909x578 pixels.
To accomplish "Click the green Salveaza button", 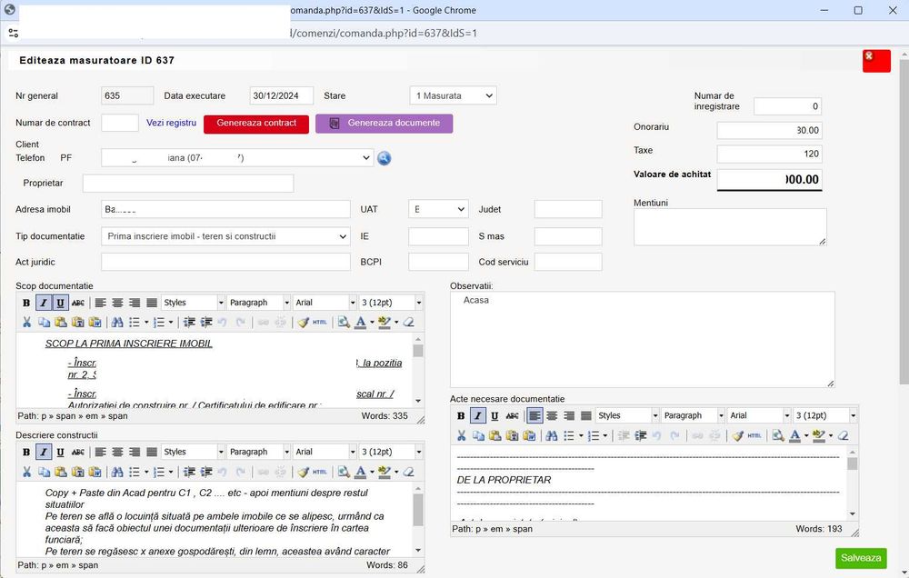I will [861, 558].
